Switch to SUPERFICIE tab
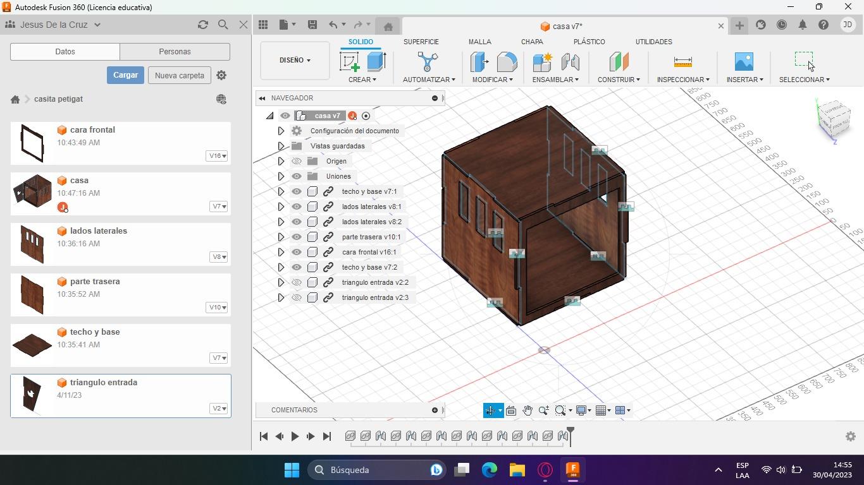 point(421,42)
